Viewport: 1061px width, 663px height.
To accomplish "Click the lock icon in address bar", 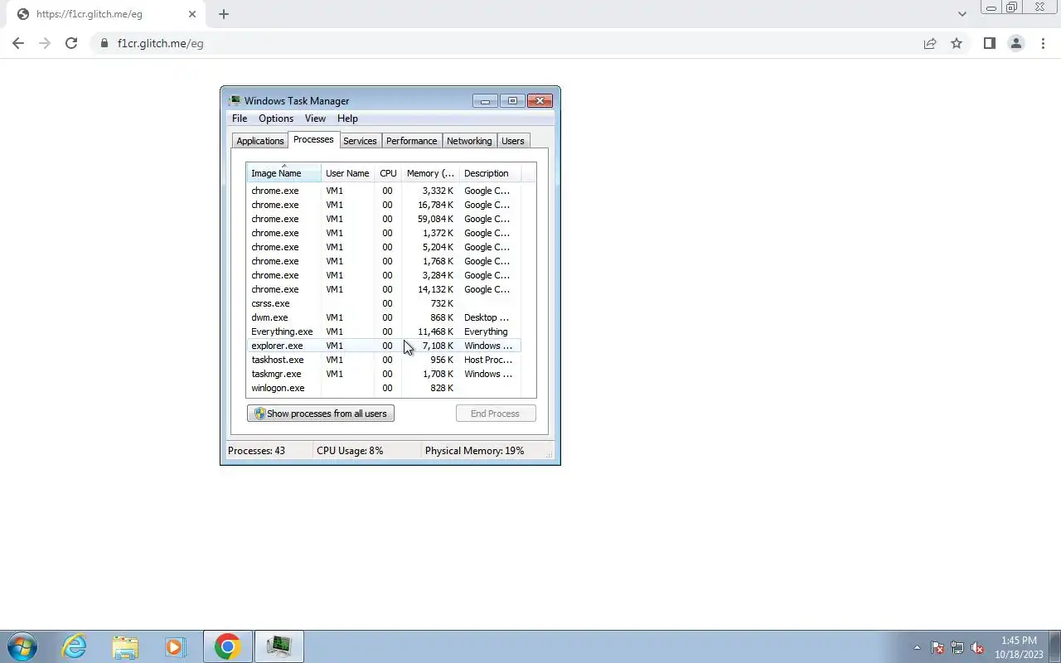I will pyautogui.click(x=104, y=43).
